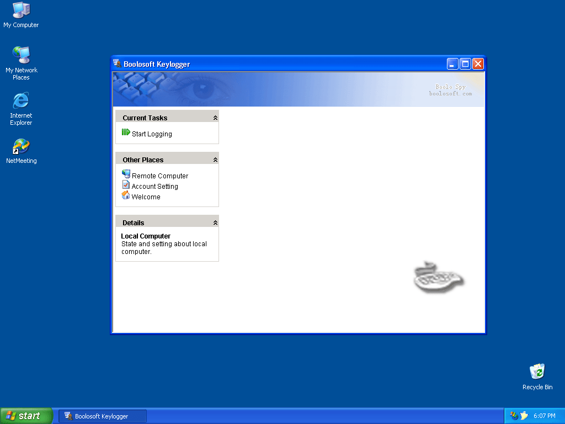The width and height of the screenshot is (565, 424).
Task: Select the NetMeeting desktop shortcut
Action: point(21,147)
